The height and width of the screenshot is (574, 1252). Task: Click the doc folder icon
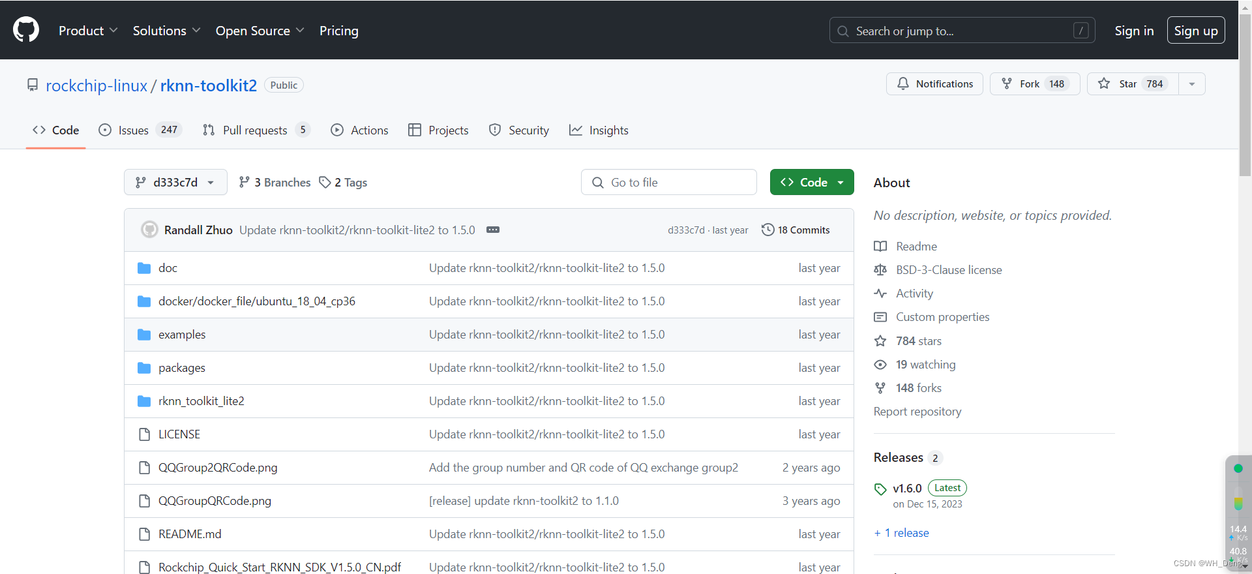click(144, 268)
